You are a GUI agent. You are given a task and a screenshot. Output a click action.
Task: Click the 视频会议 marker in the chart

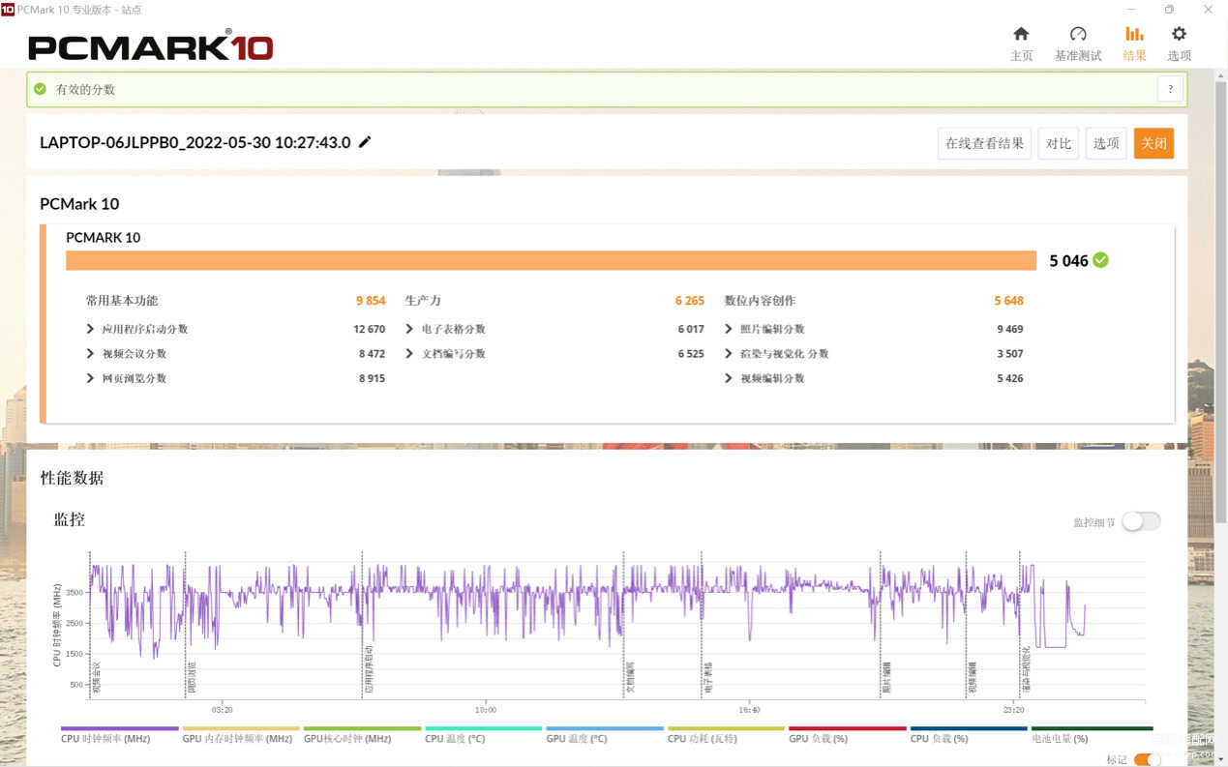click(96, 678)
